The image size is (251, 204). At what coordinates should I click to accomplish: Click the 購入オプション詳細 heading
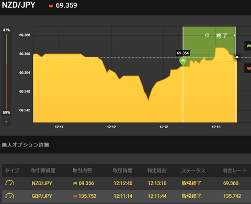click(25, 145)
